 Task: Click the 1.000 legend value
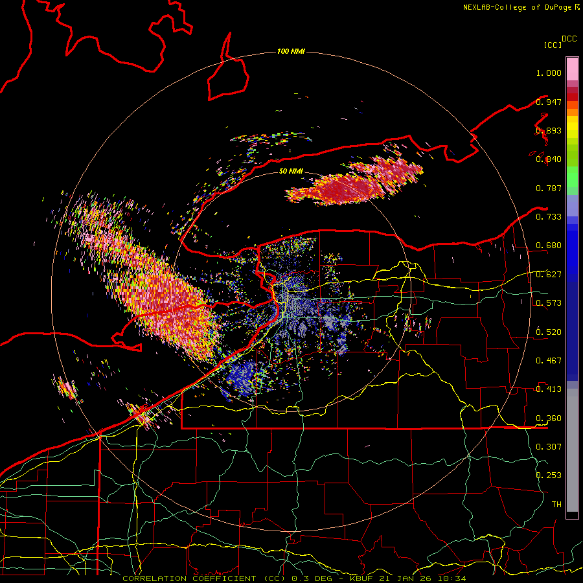[549, 73]
